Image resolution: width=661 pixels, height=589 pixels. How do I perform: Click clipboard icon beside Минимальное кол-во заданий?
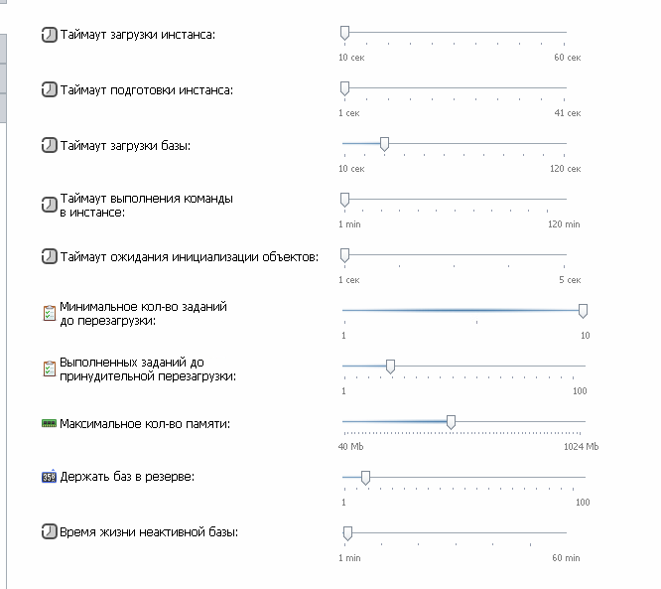[50, 313]
